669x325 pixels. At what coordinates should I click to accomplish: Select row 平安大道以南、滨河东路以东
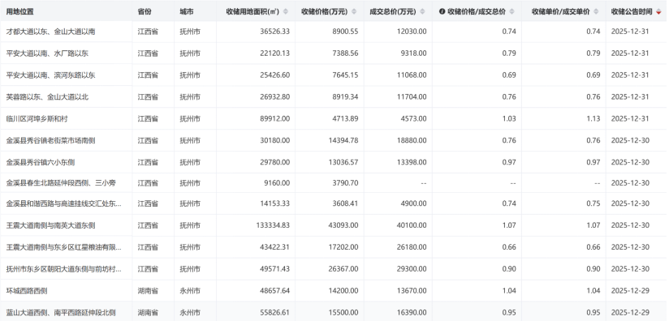point(334,75)
